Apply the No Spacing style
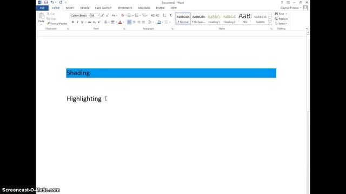 point(198,18)
